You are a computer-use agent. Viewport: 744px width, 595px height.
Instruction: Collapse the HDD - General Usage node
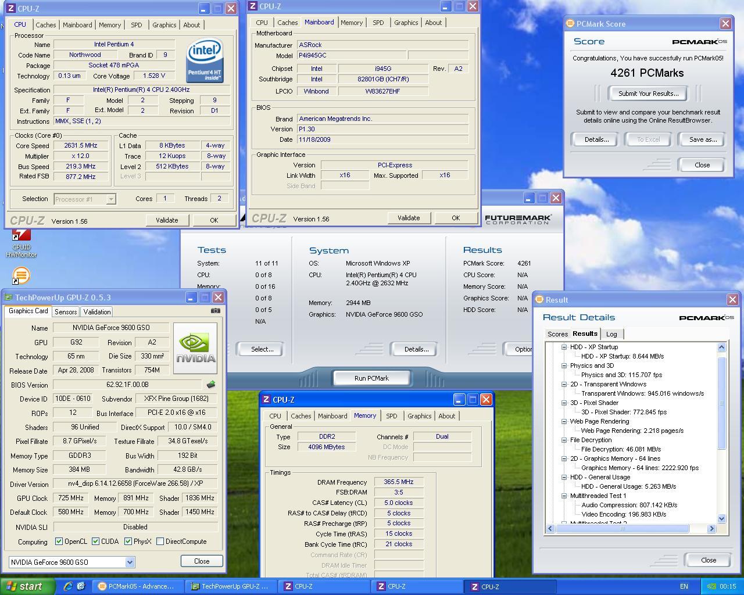coord(564,477)
